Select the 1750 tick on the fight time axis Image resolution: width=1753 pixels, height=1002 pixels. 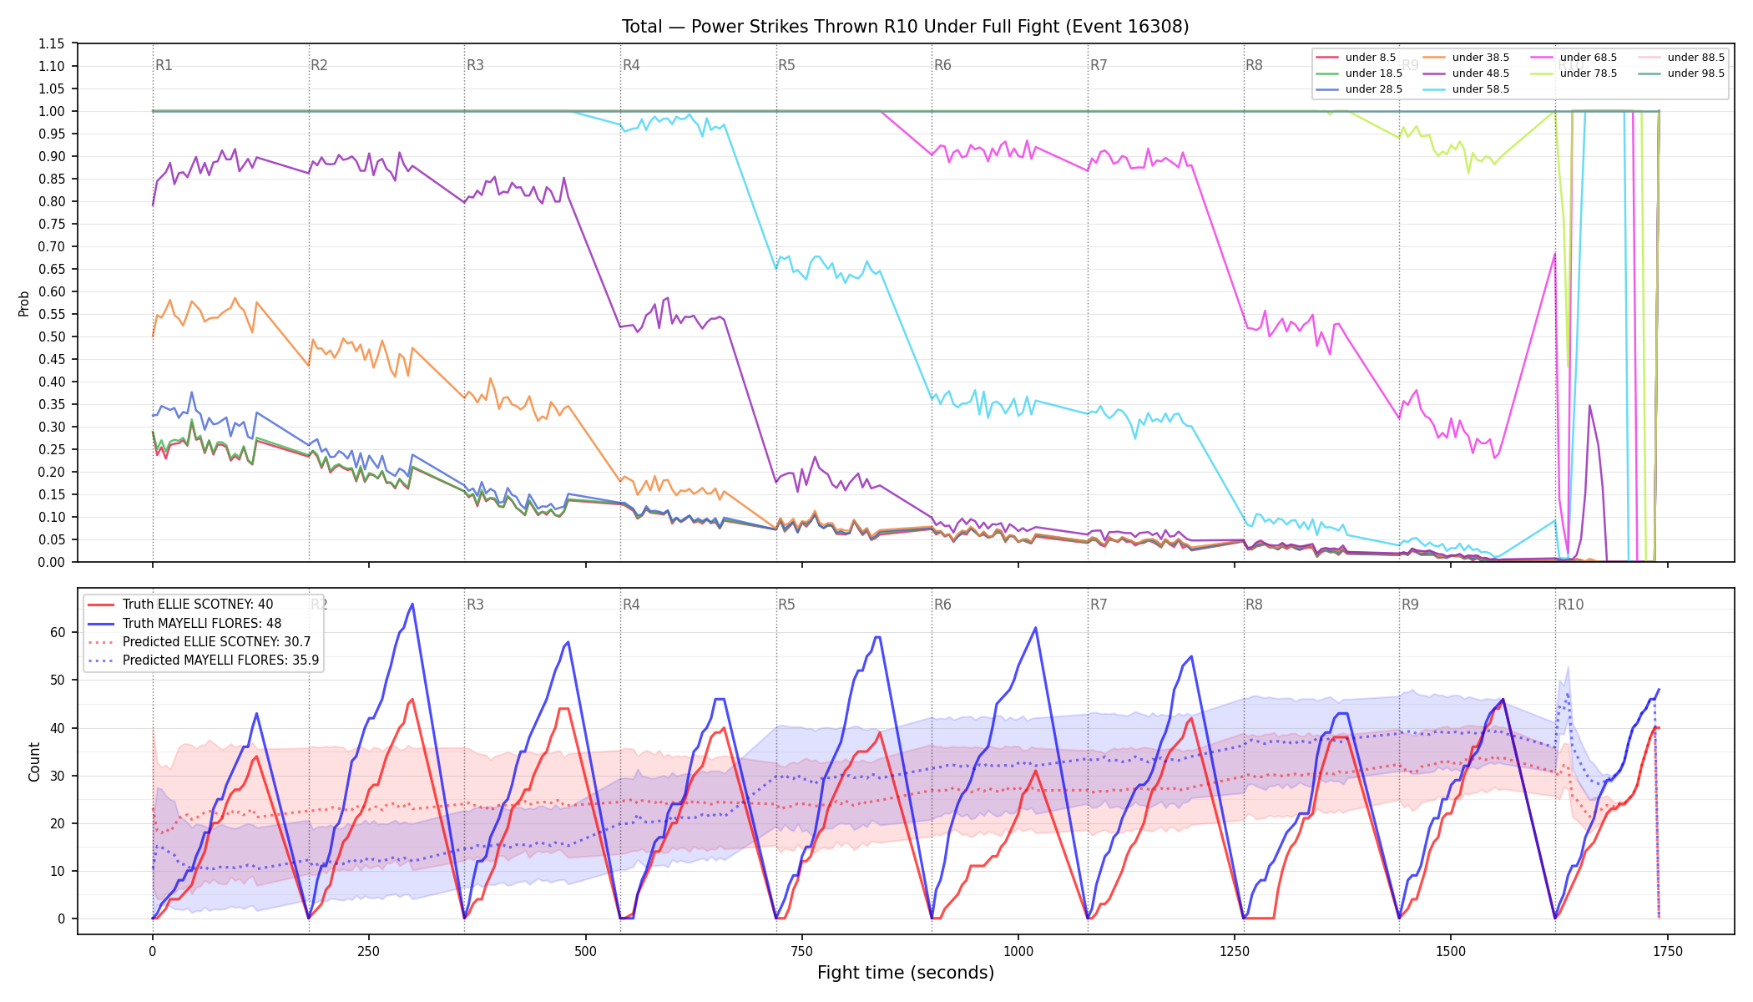[1668, 951]
